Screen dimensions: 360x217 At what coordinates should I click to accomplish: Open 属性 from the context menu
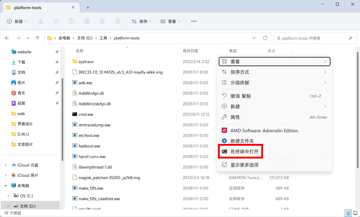coord(235,117)
